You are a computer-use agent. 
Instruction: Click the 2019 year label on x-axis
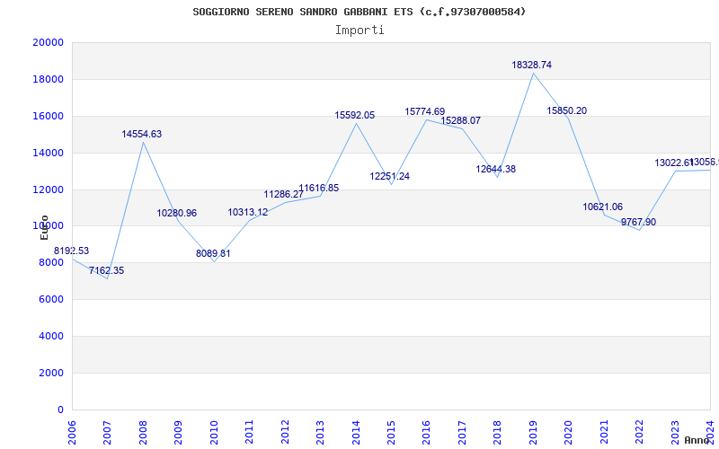(534, 429)
